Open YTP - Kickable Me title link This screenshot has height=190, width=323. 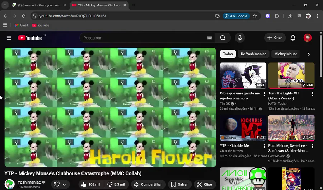234,146
